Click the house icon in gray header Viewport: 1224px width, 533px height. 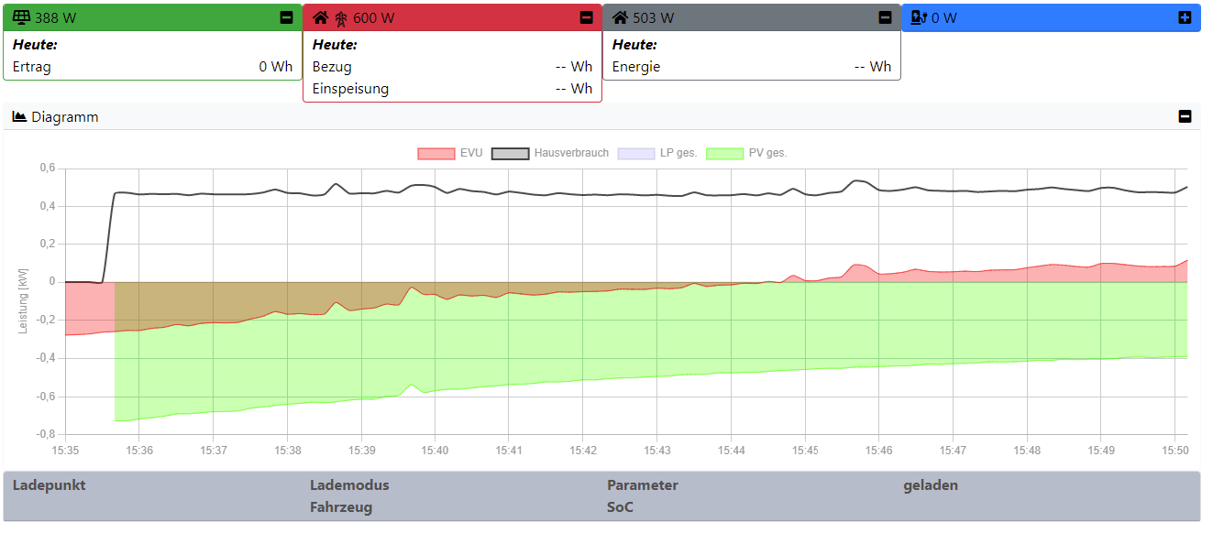[621, 17]
